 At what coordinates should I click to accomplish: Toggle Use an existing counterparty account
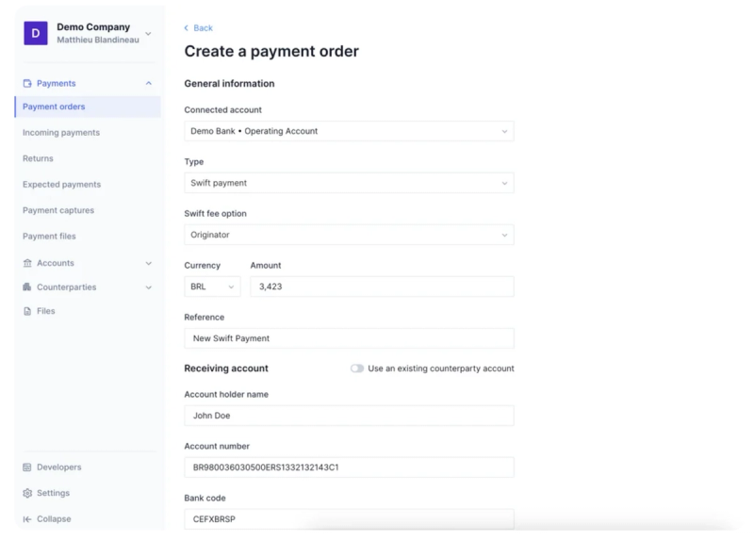tap(357, 369)
